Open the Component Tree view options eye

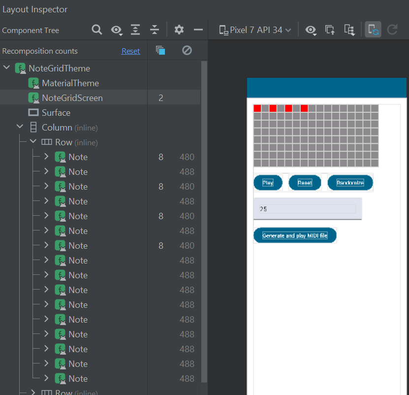117,30
